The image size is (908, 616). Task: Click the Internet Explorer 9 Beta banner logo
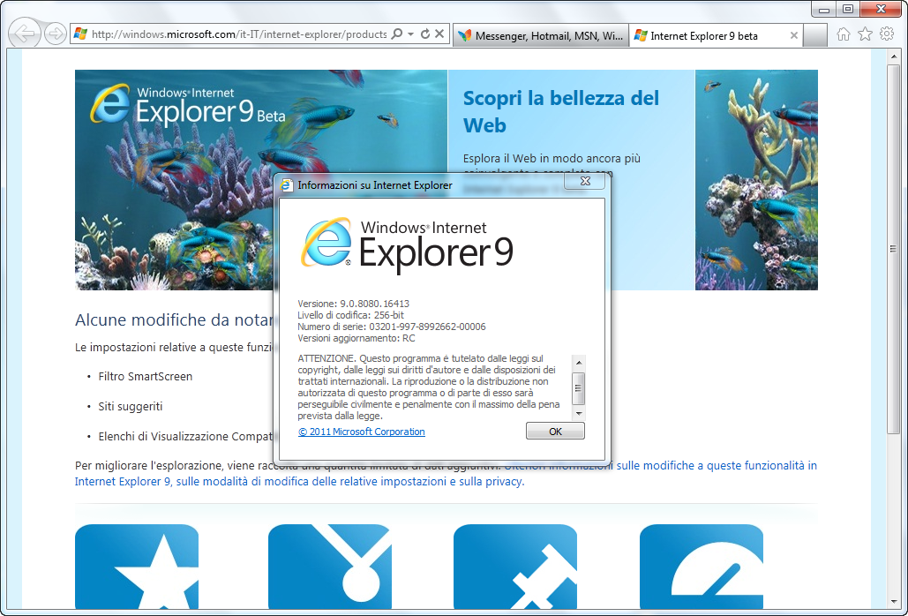(188, 105)
